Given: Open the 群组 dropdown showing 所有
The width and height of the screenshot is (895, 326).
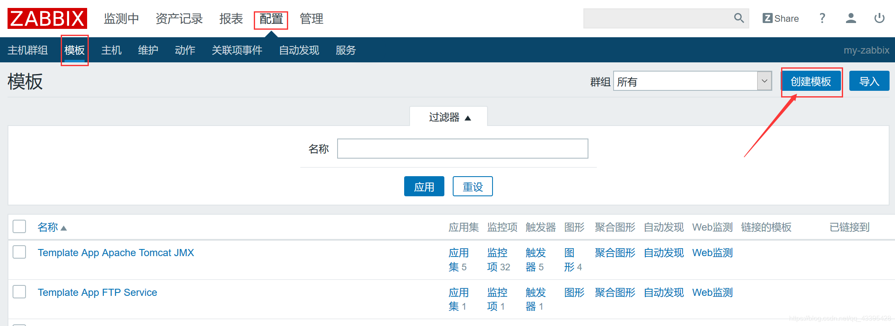Looking at the screenshot, I should click(692, 81).
